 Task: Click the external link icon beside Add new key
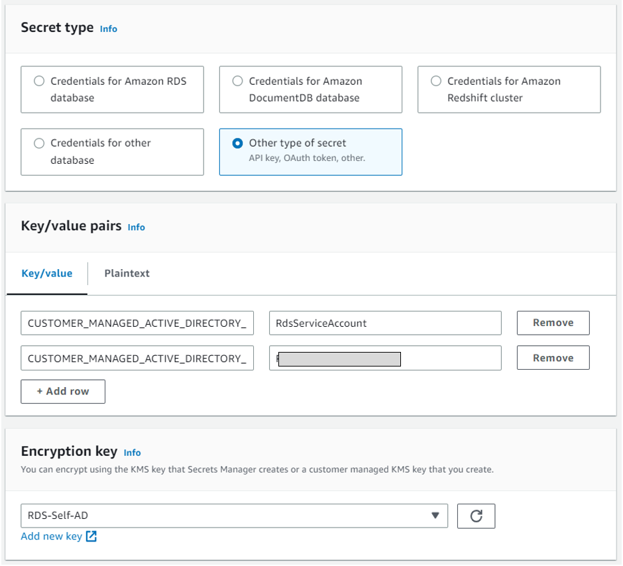point(91,536)
